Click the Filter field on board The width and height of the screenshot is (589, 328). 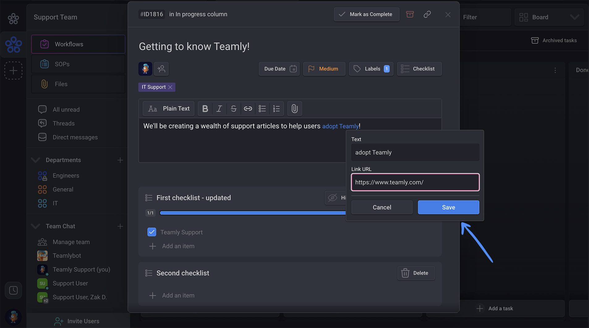[x=485, y=17]
